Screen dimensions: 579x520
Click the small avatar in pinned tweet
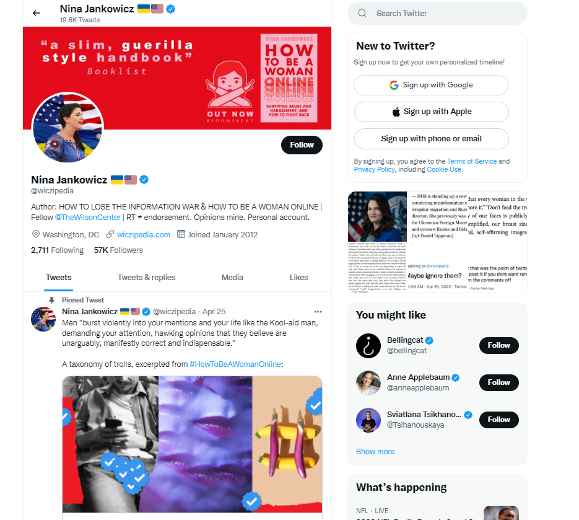[43, 319]
